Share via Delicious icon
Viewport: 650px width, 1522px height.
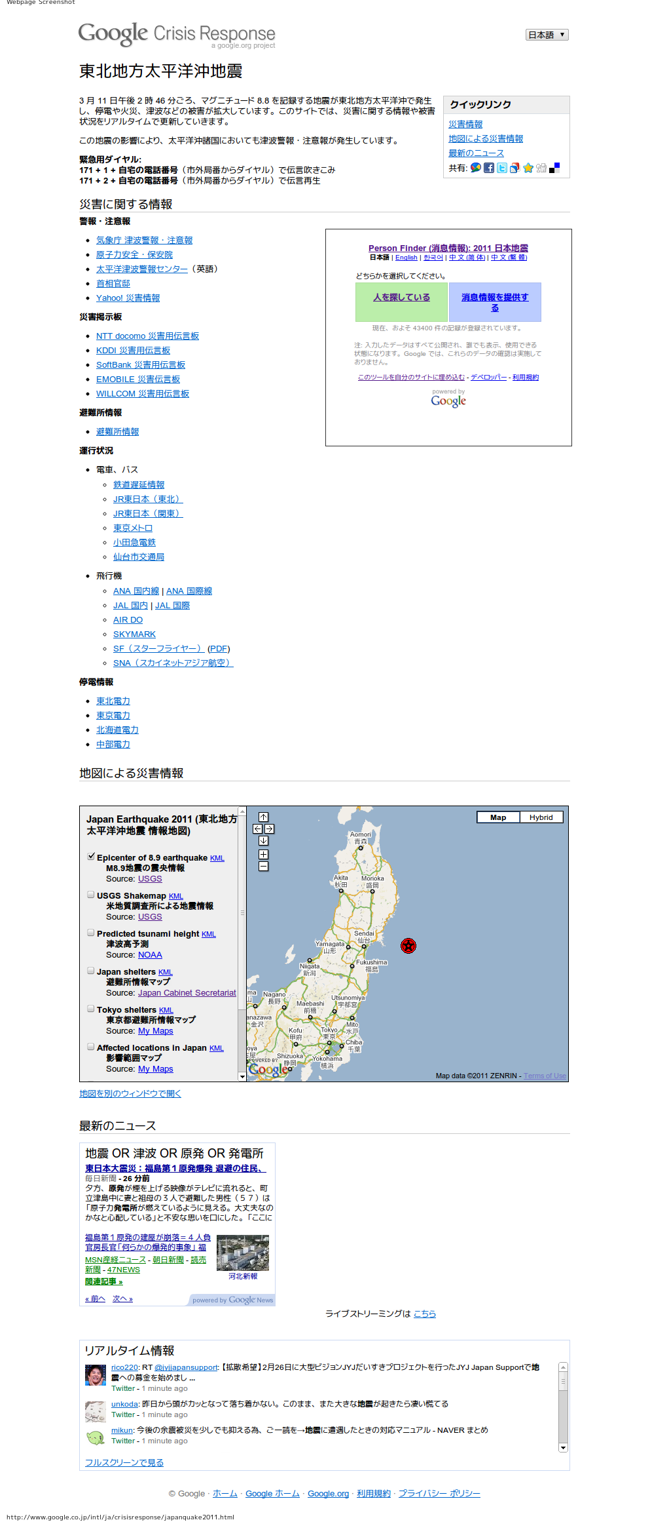pyautogui.click(x=554, y=168)
